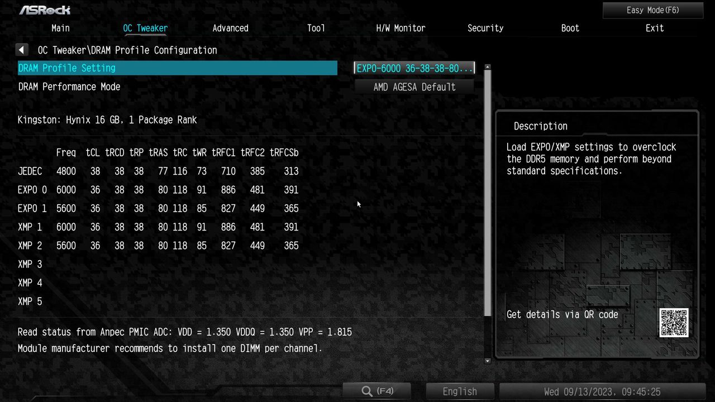The height and width of the screenshot is (402, 715).
Task: Open the Advanced tab
Action: point(230,28)
